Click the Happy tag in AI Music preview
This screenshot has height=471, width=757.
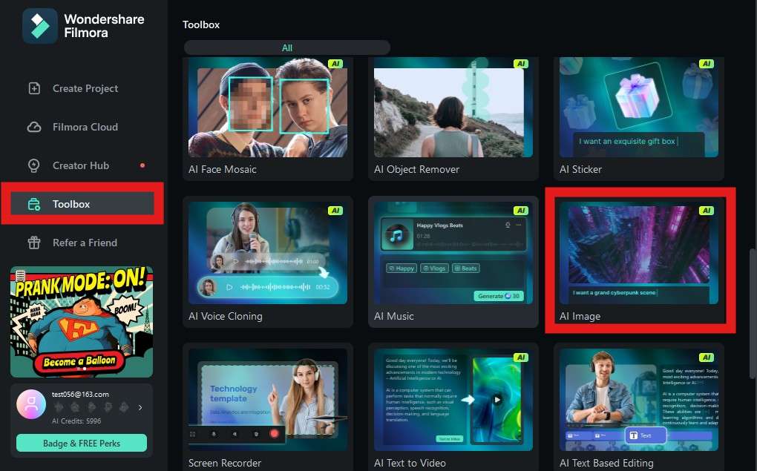coord(402,269)
